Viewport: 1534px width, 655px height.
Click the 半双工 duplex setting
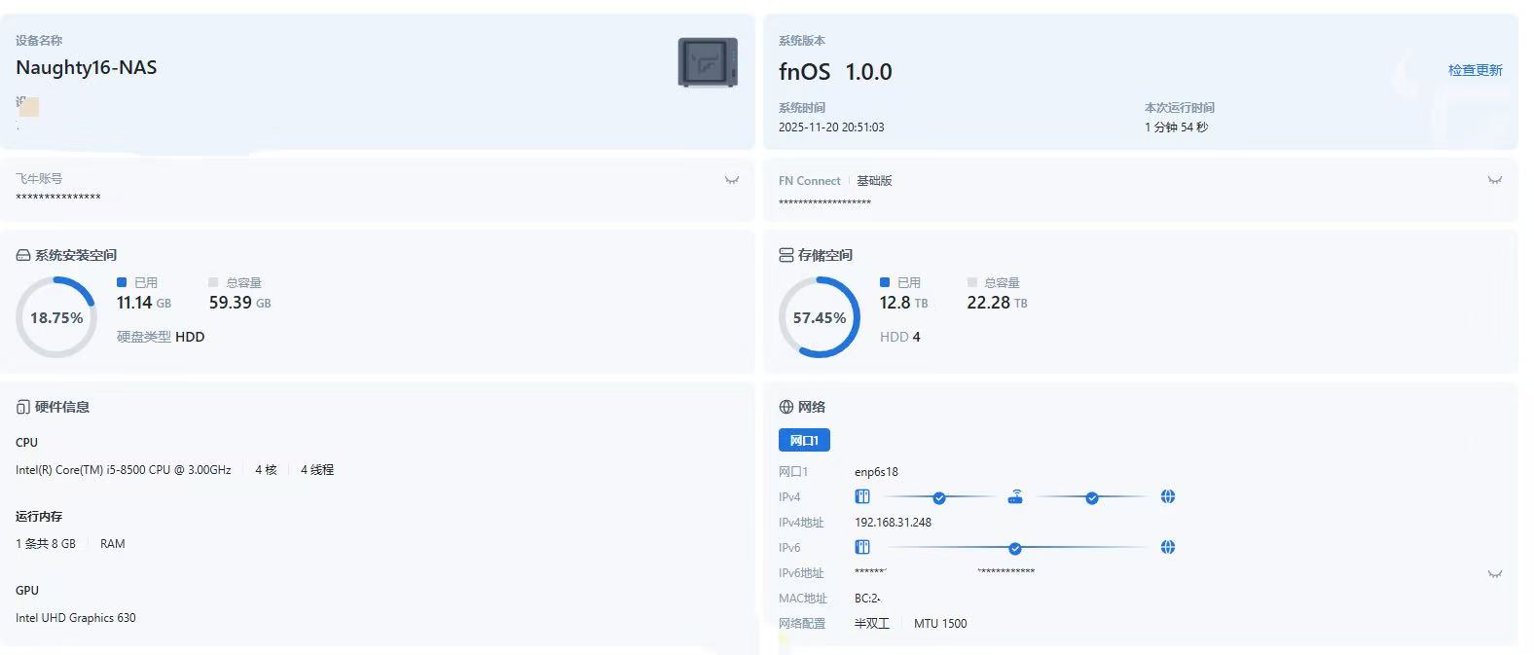872,624
